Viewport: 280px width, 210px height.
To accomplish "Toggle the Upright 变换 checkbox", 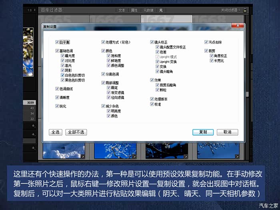I will pyautogui.click(x=157, y=62).
